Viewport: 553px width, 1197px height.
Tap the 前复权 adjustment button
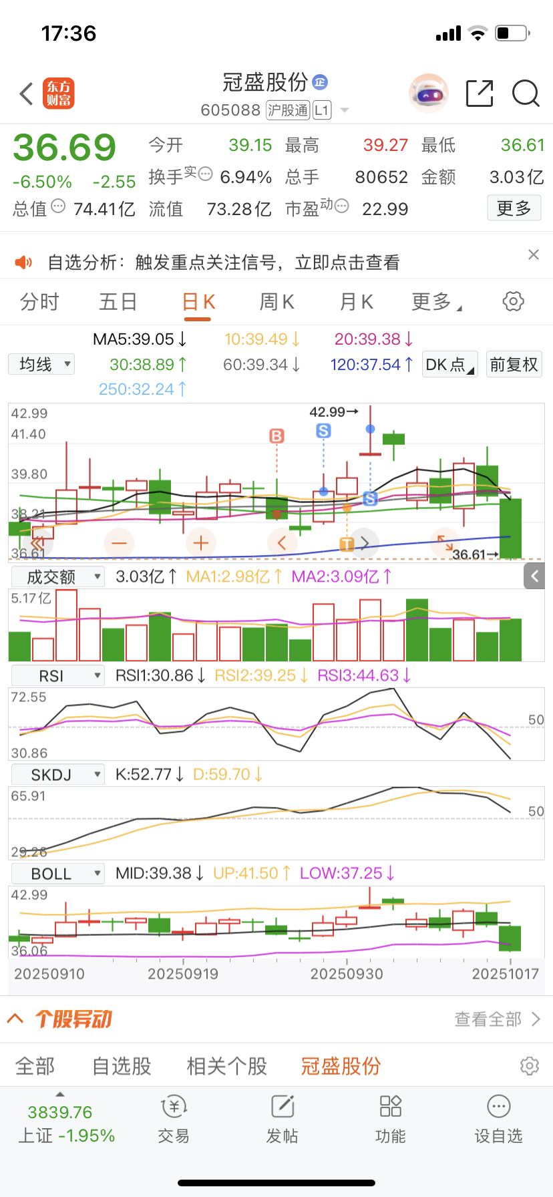tap(514, 364)
